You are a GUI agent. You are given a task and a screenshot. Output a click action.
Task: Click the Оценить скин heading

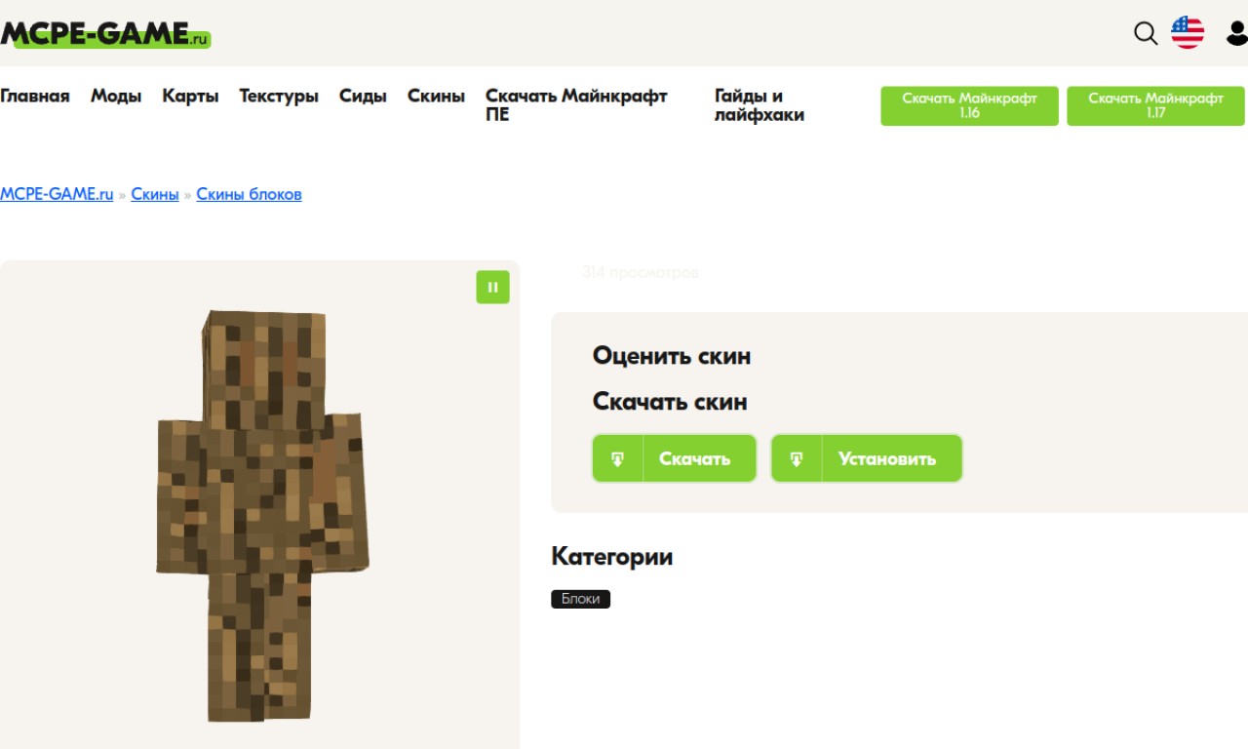pos(672,356)
